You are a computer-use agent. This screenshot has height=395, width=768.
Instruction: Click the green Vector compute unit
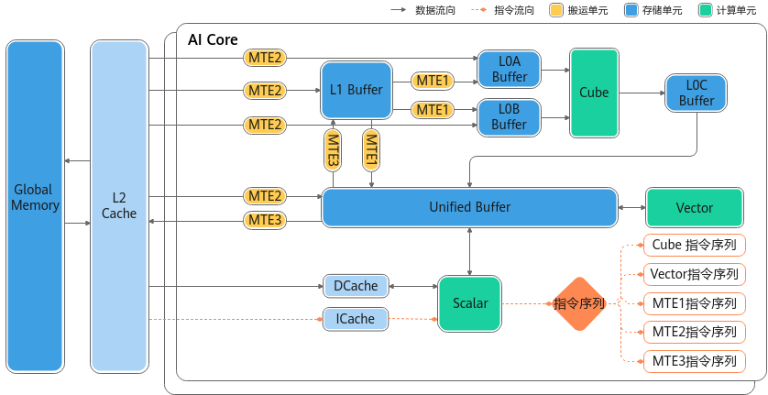point(694,208)
